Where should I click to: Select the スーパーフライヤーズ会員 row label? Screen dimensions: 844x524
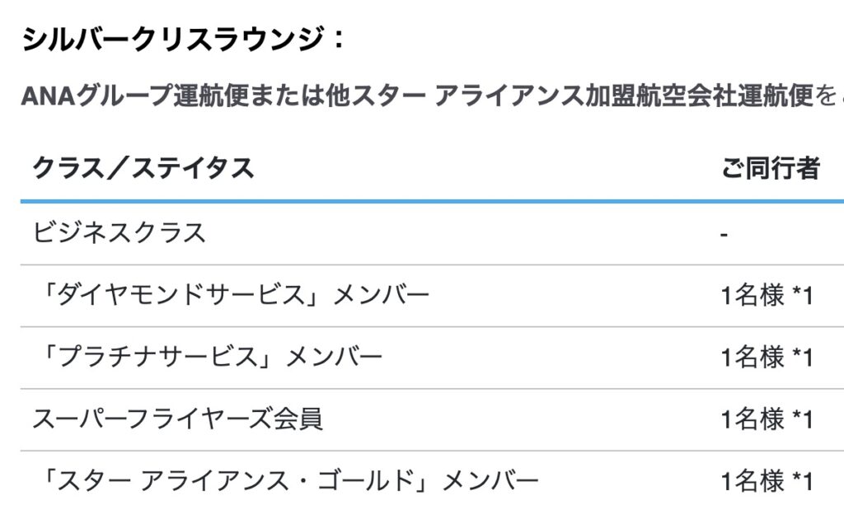[x=177, y=419]
